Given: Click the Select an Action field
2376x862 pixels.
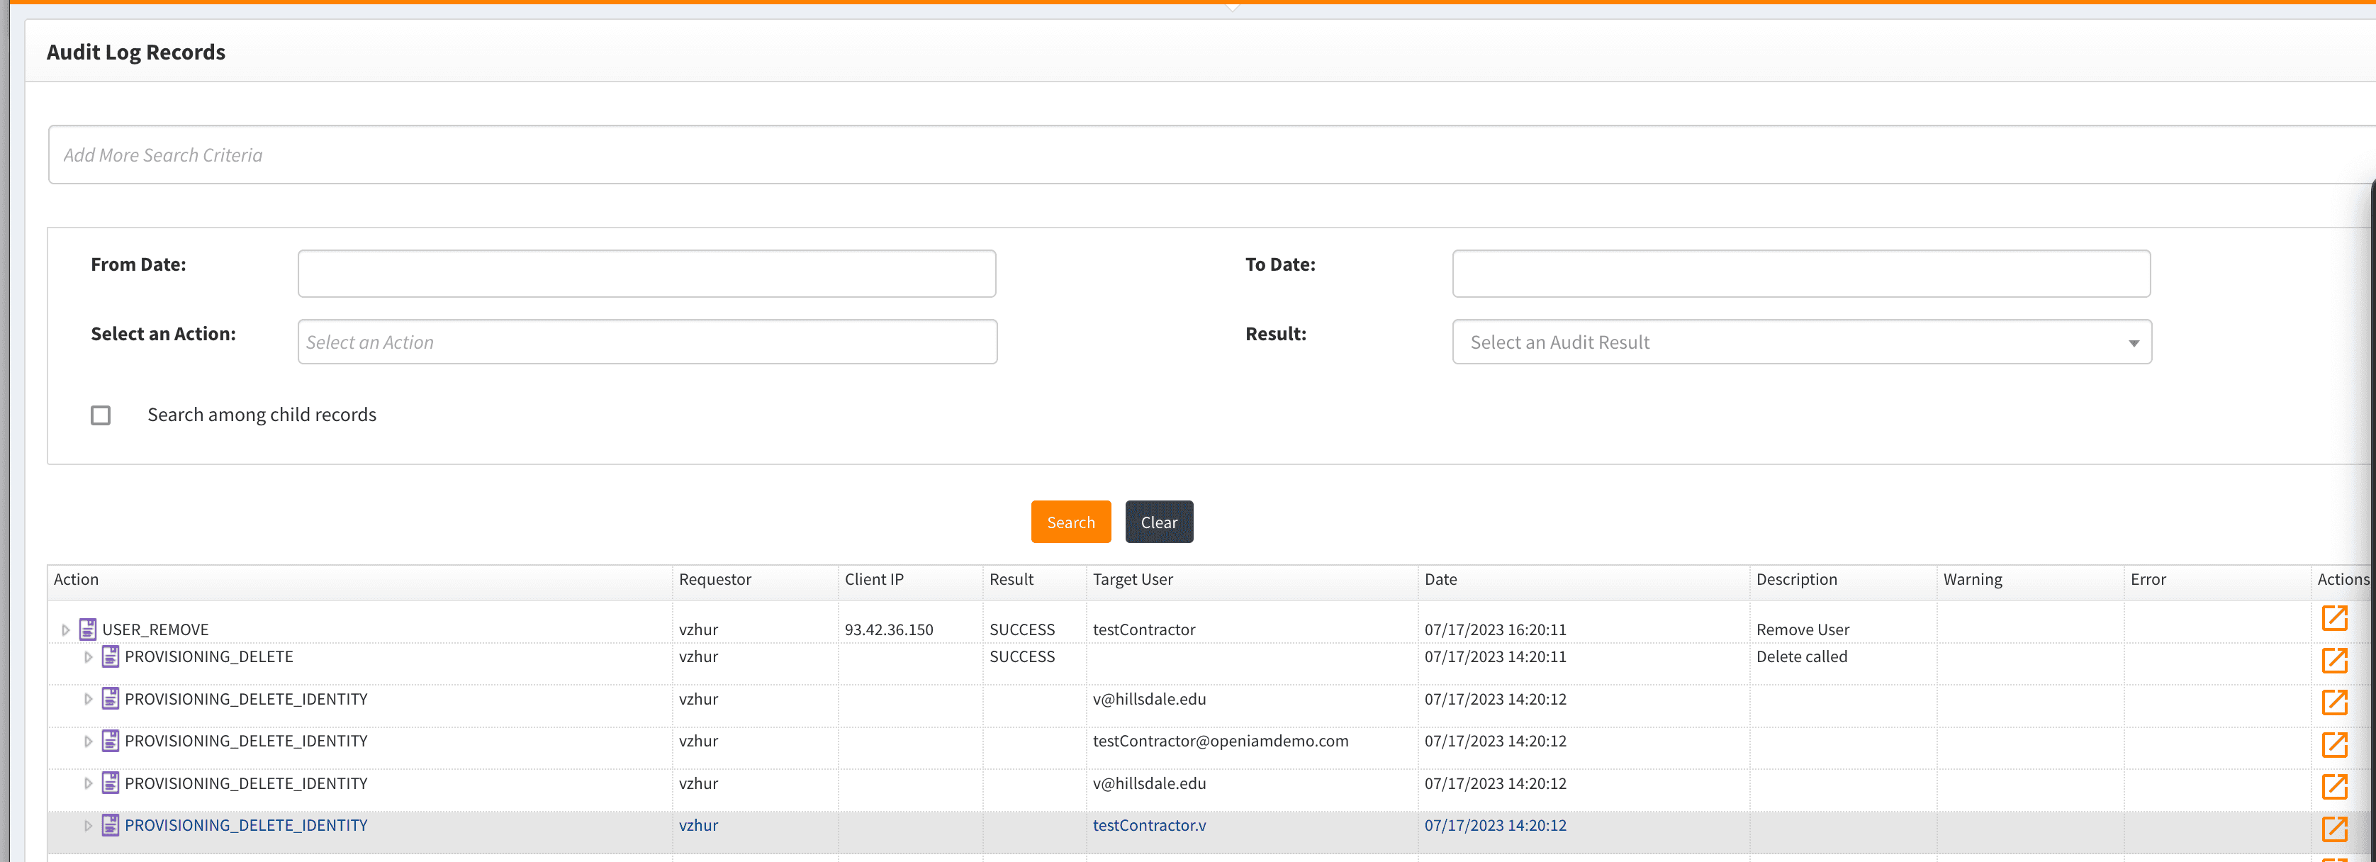Looking at the screenshot, I should point(646,342).
